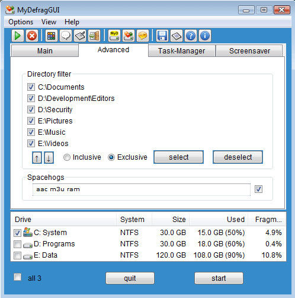Image resolution: width=295 pixels, height=298 pixels.
Task: Check the 'all 3' drives checkbox
Action: (x=18, y=277)
